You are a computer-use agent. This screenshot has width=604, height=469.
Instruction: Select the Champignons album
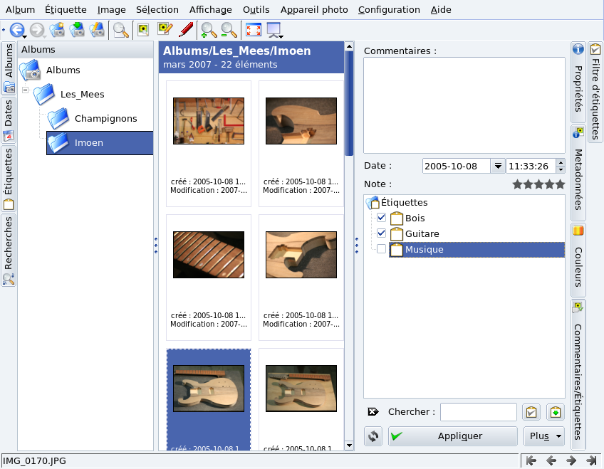[x=105, y=118]
